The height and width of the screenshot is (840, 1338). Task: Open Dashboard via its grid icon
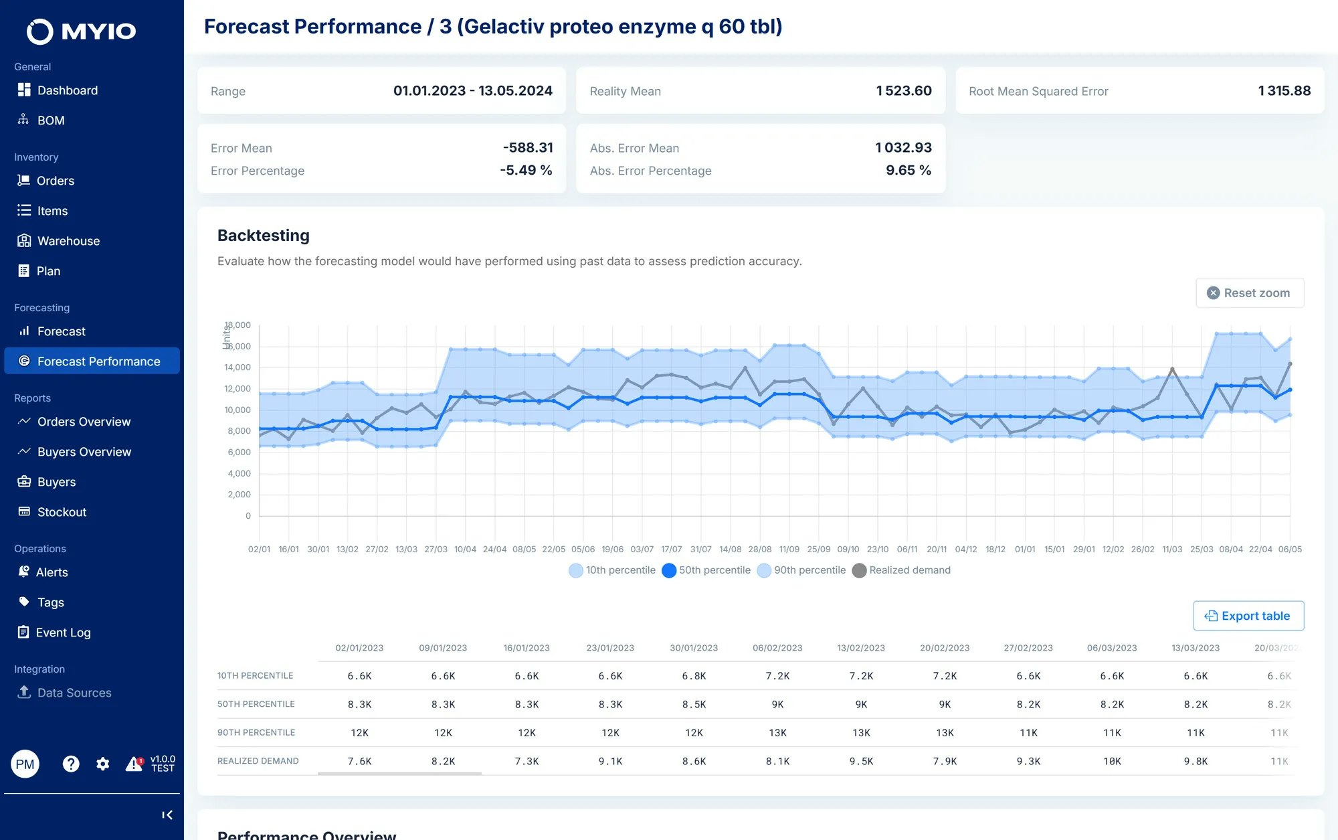[24, 90]
